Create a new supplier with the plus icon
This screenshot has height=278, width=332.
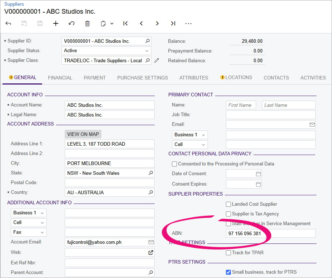tap(55, 23)
